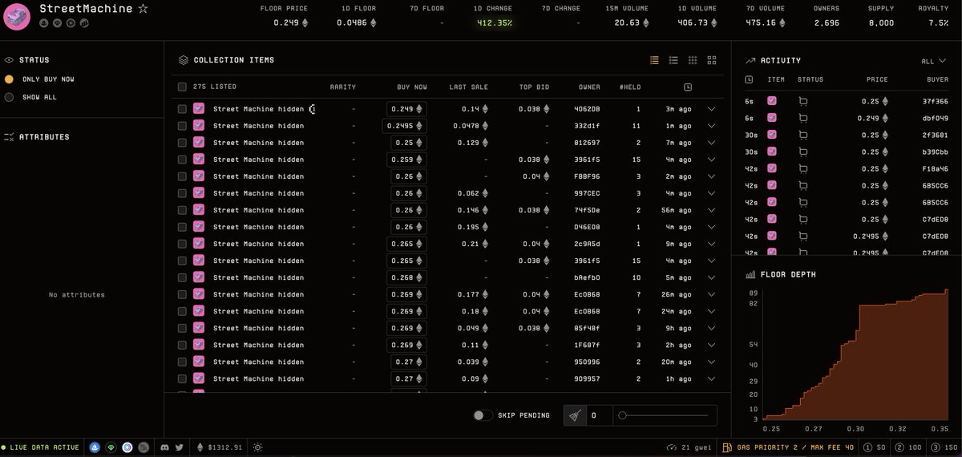
Task: Expand the row owned by 812697
Action: (x=711, y=143)
